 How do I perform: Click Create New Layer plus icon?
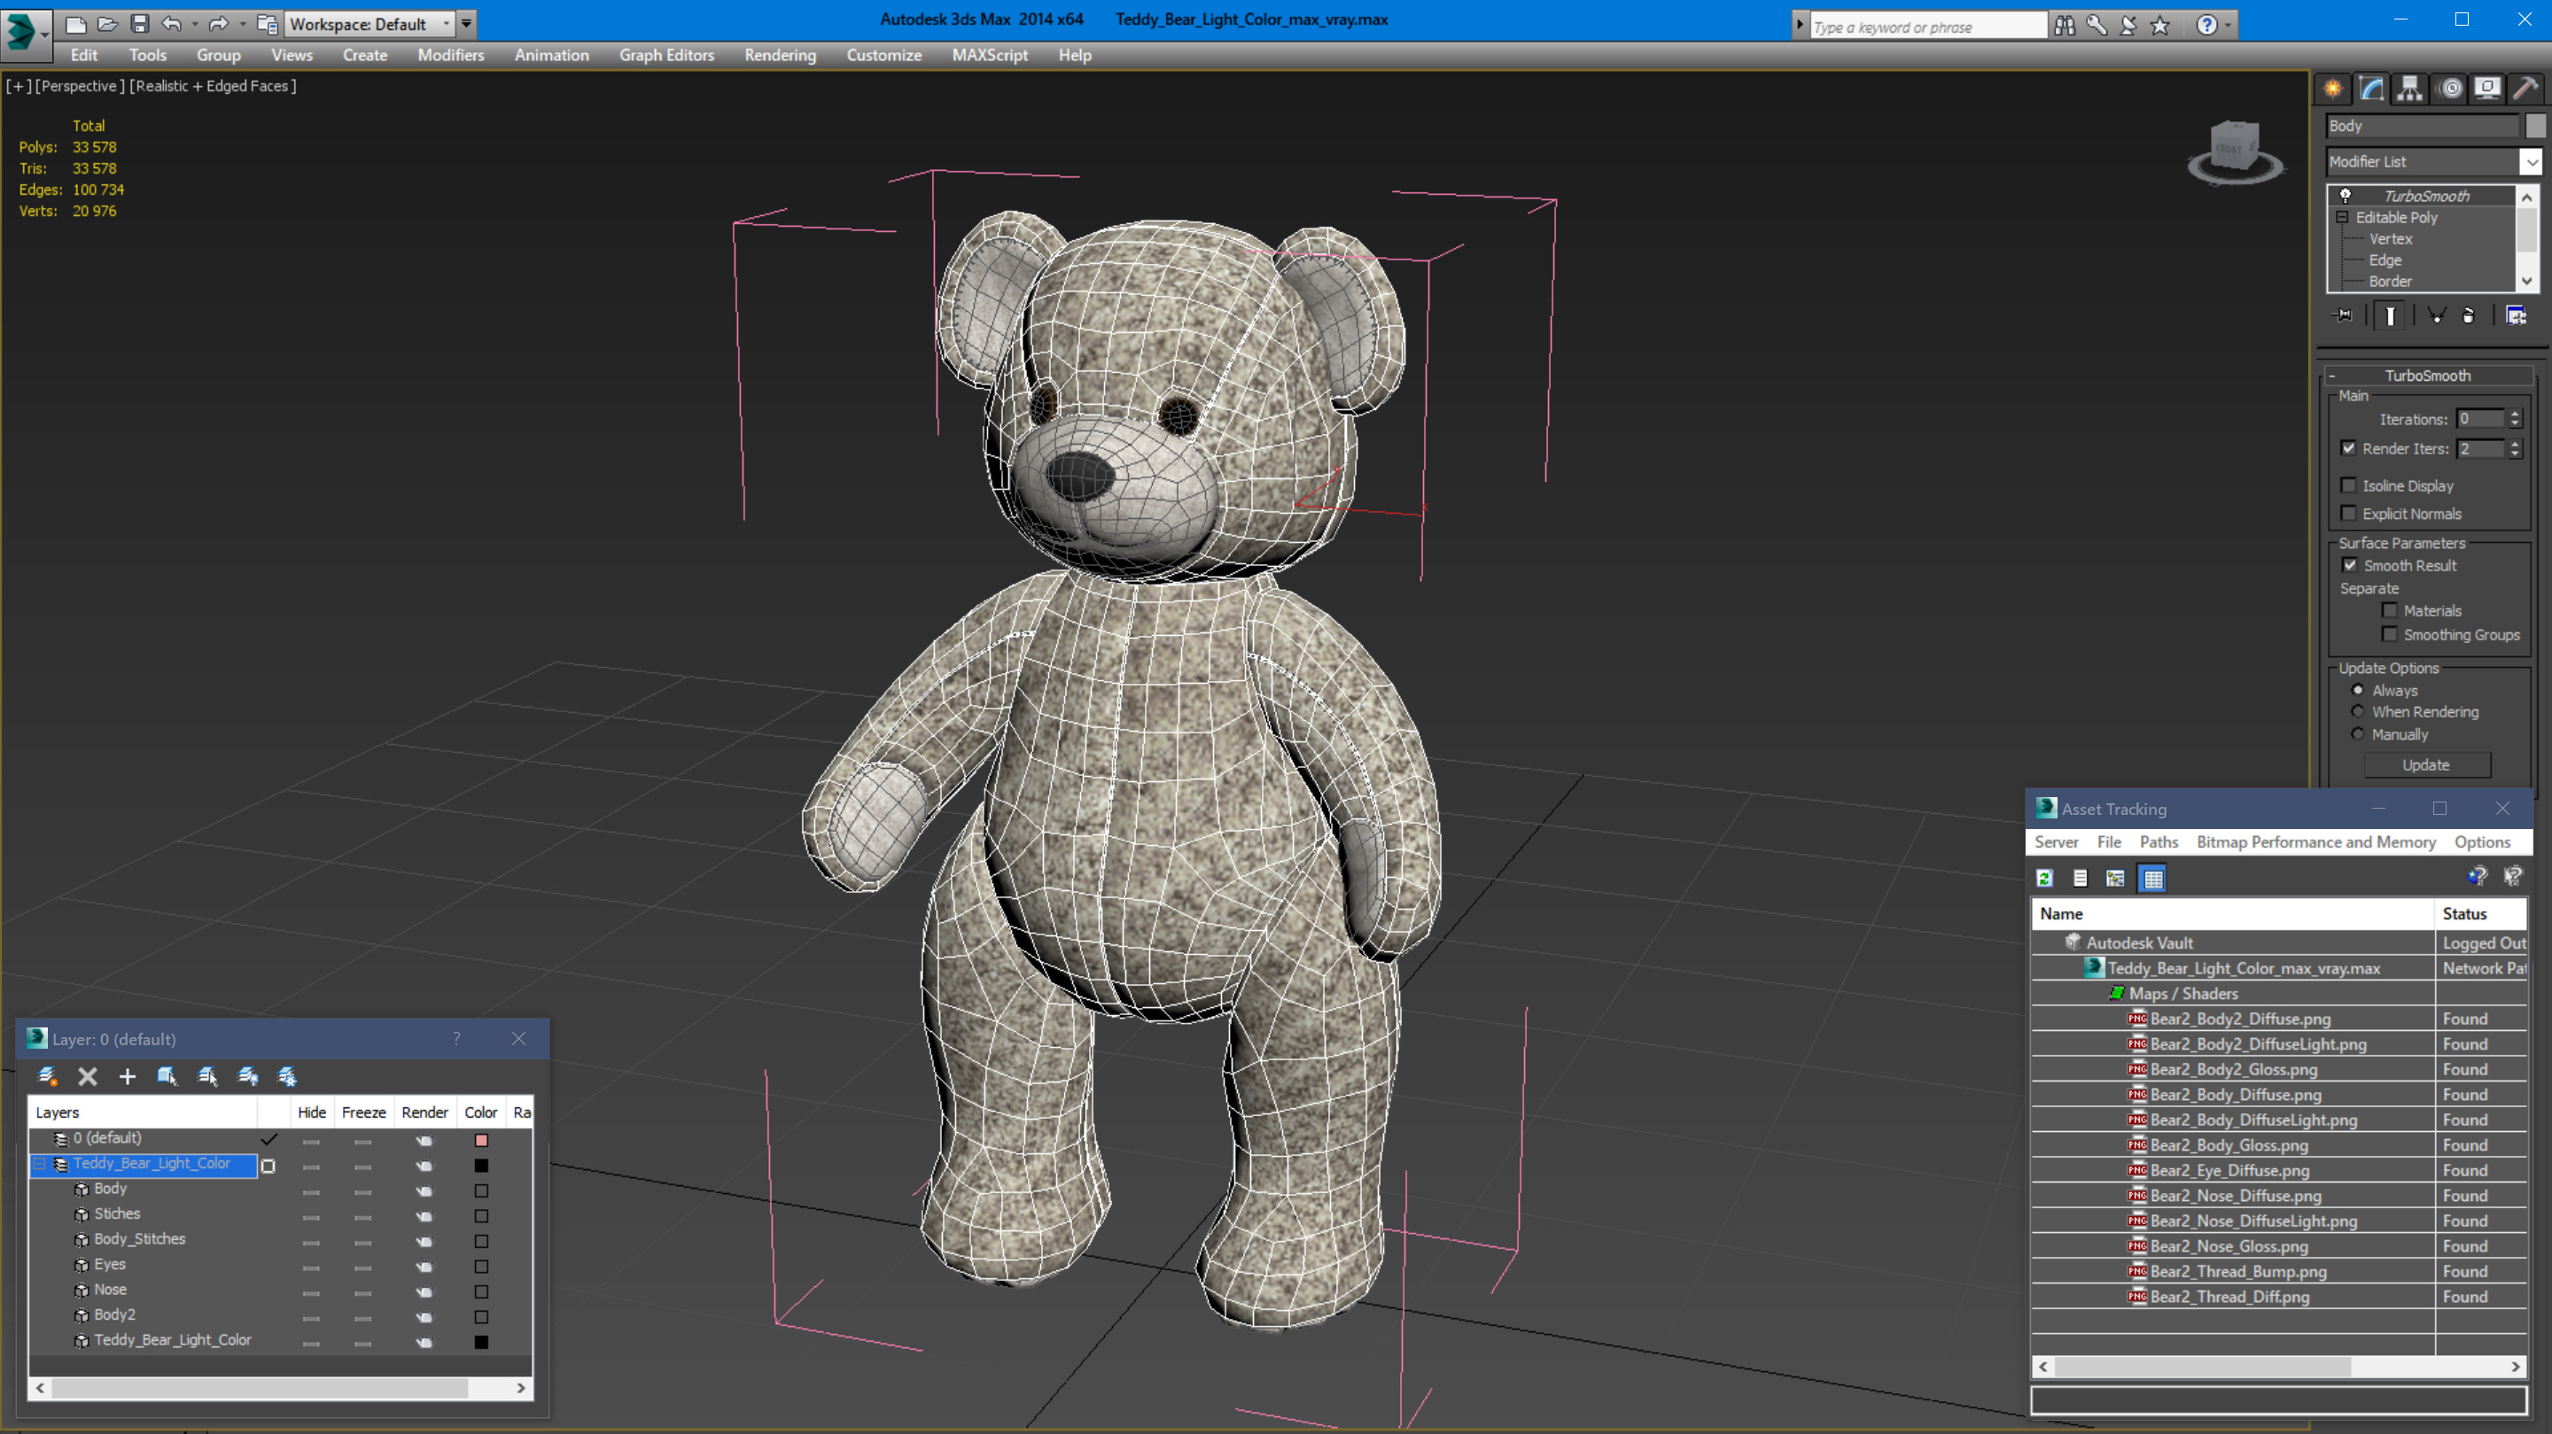(127, 1076)
